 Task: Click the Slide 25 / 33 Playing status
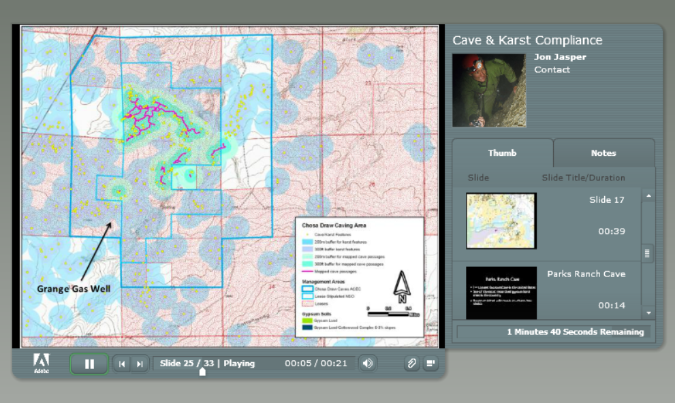[207, 364]
